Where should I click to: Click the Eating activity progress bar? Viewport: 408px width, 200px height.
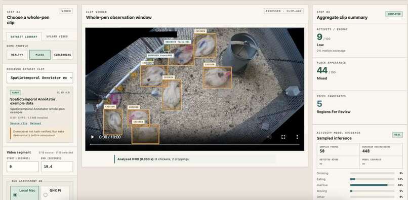pyautogui.click(x=372, y=179)
